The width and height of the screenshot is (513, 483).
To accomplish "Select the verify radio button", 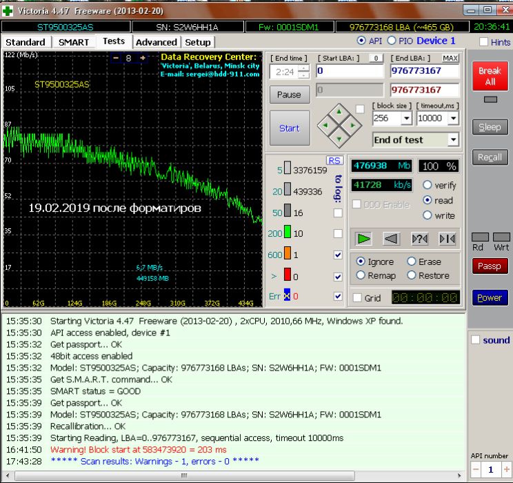I will pos(428,186).
